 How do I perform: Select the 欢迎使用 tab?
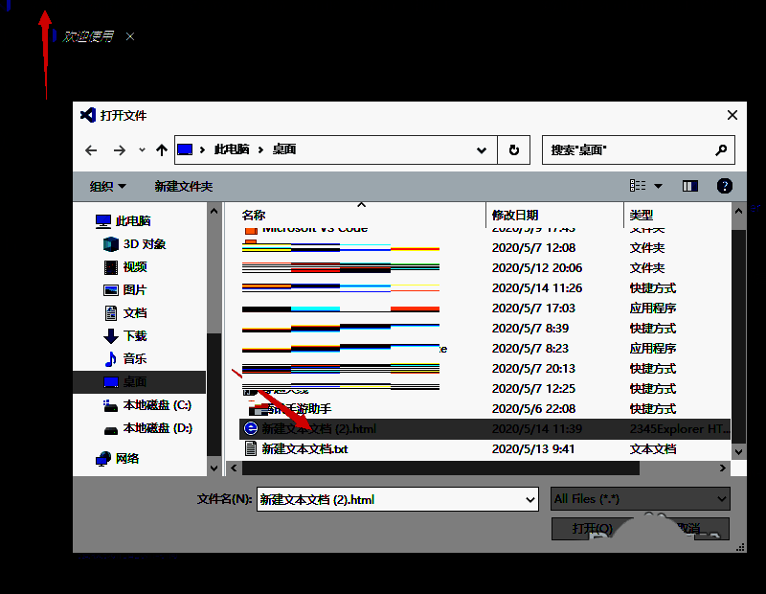[88, 36]
